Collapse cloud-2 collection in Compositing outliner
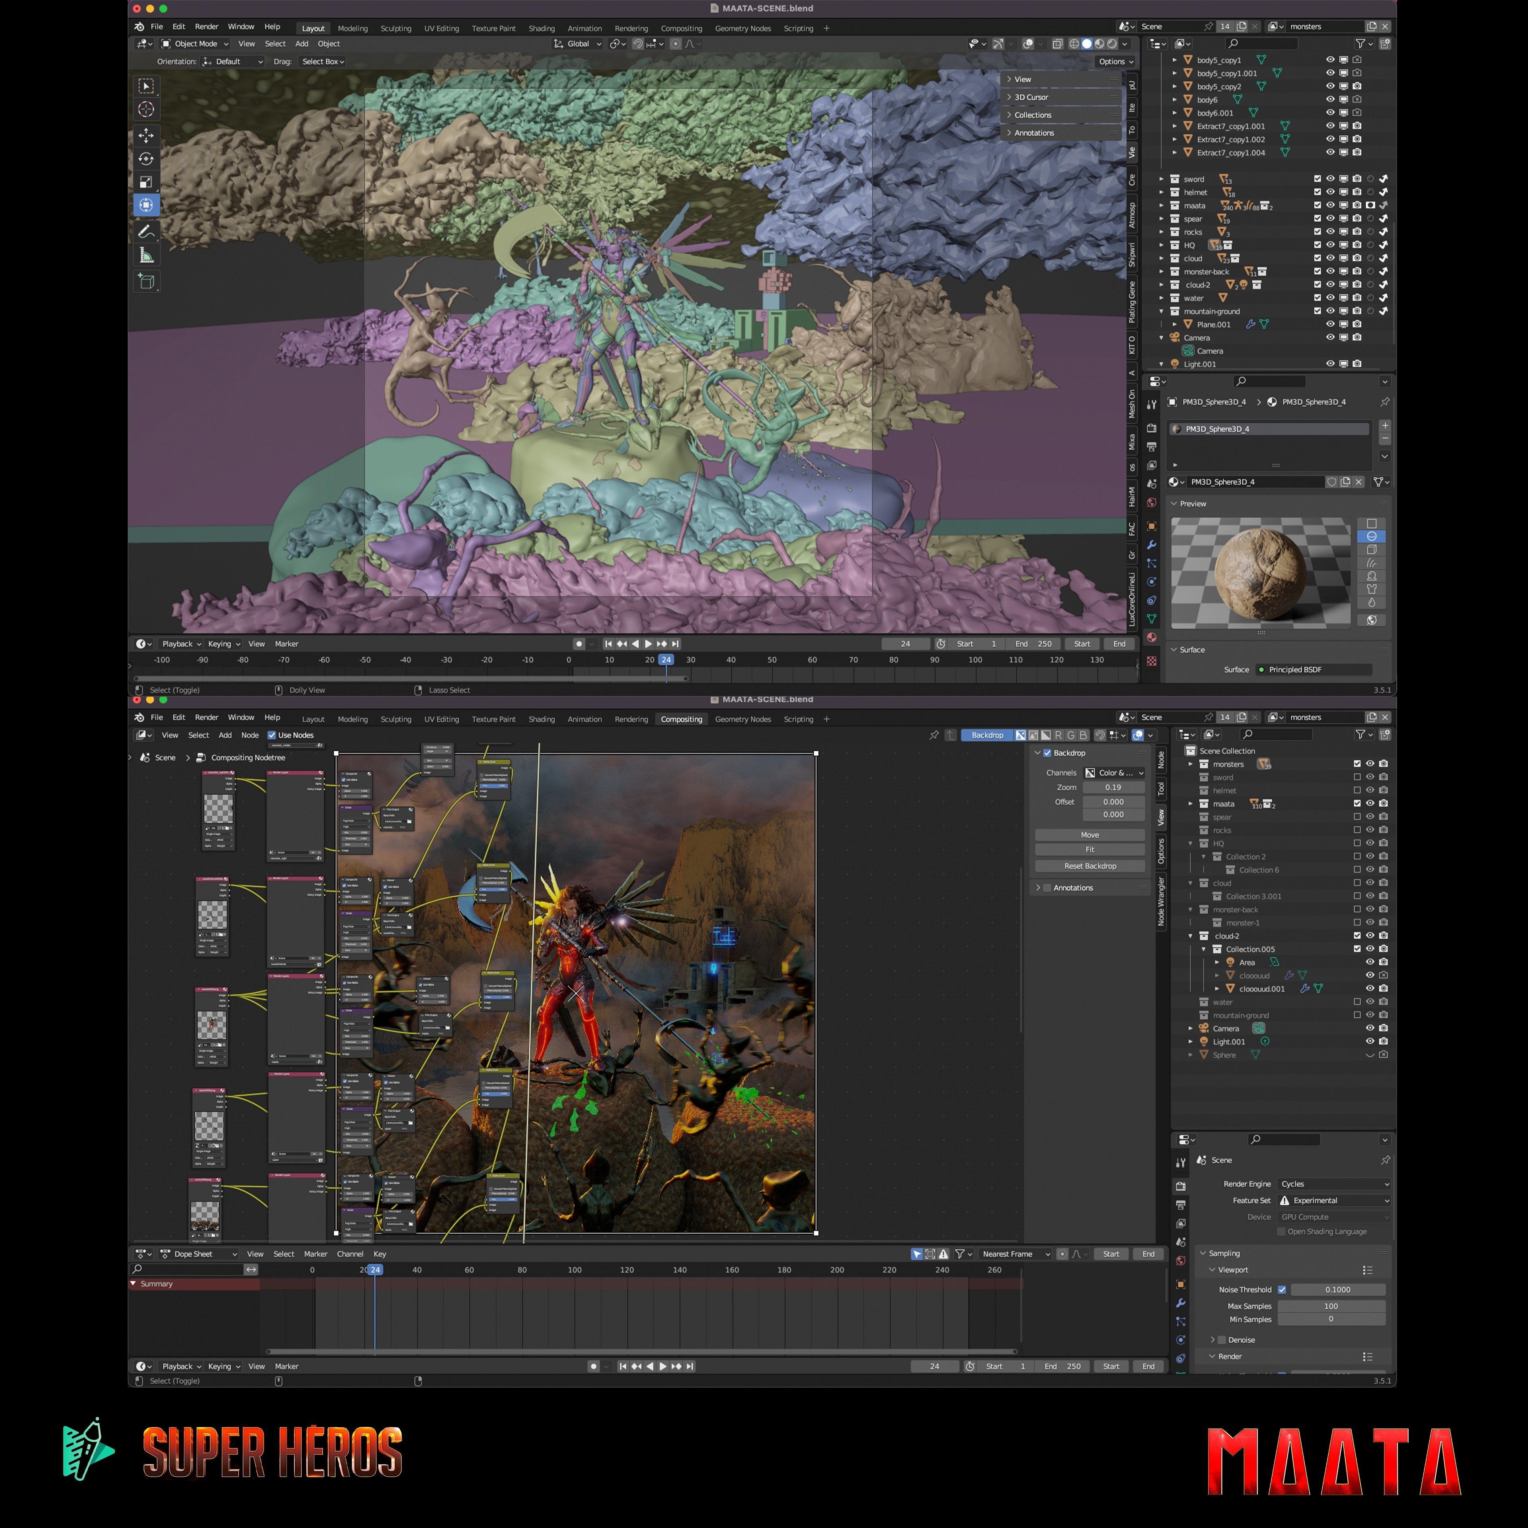 point(1190,936)
